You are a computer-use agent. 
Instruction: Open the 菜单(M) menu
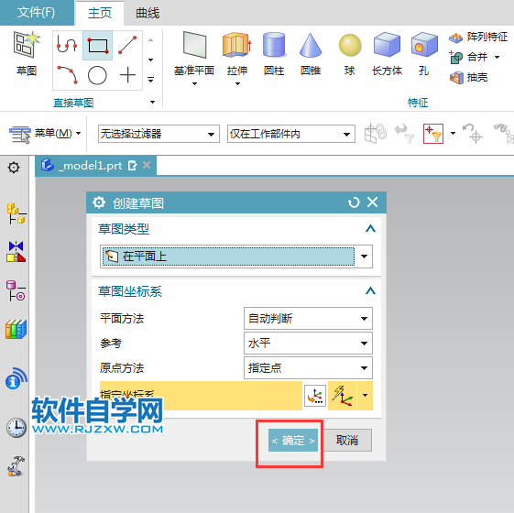pyautogui.click(x=45, y=134)
